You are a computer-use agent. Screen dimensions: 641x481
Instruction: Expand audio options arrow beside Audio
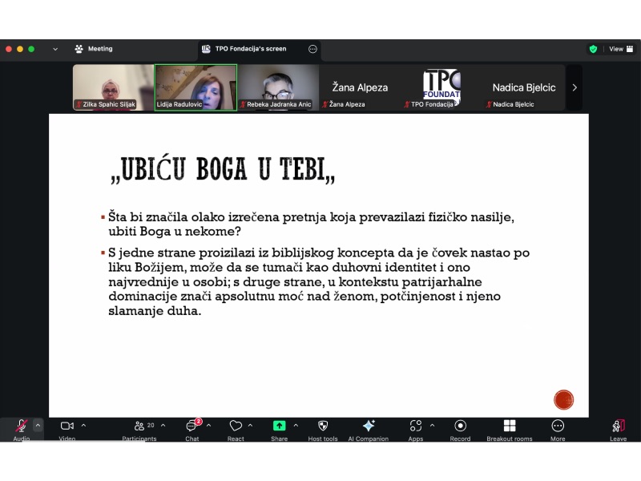click(x=38, y=426)
